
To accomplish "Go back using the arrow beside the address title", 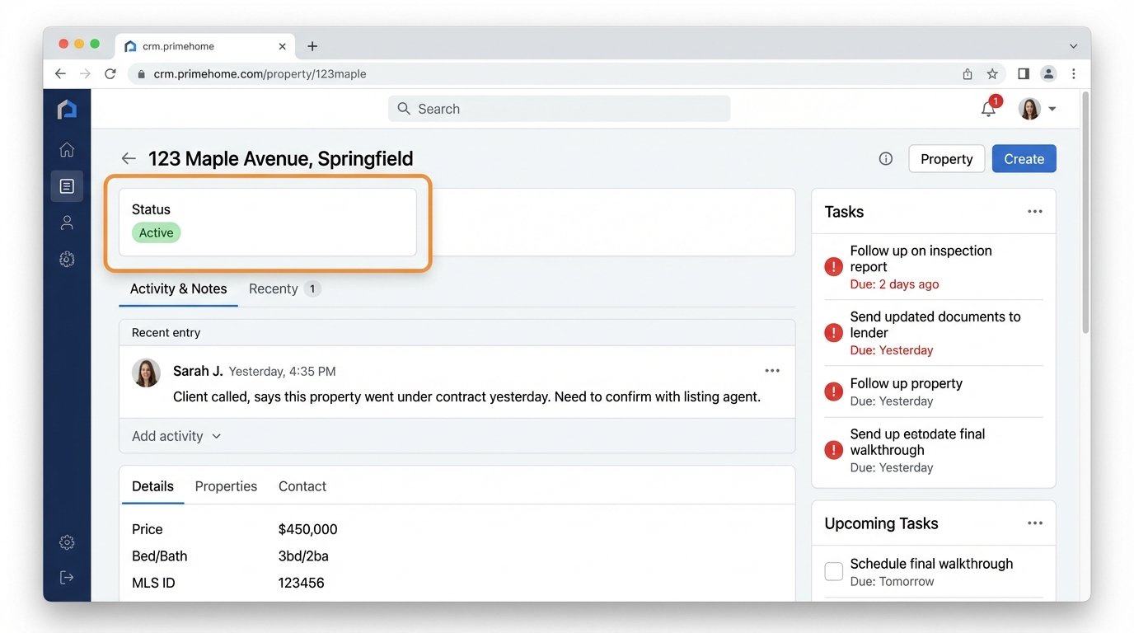I will 129,158.
